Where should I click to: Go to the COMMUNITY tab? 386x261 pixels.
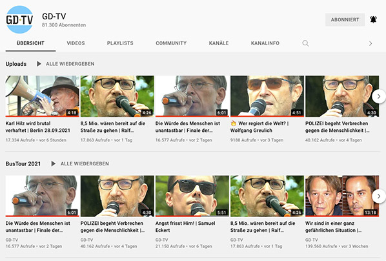(x=171, y=43)
